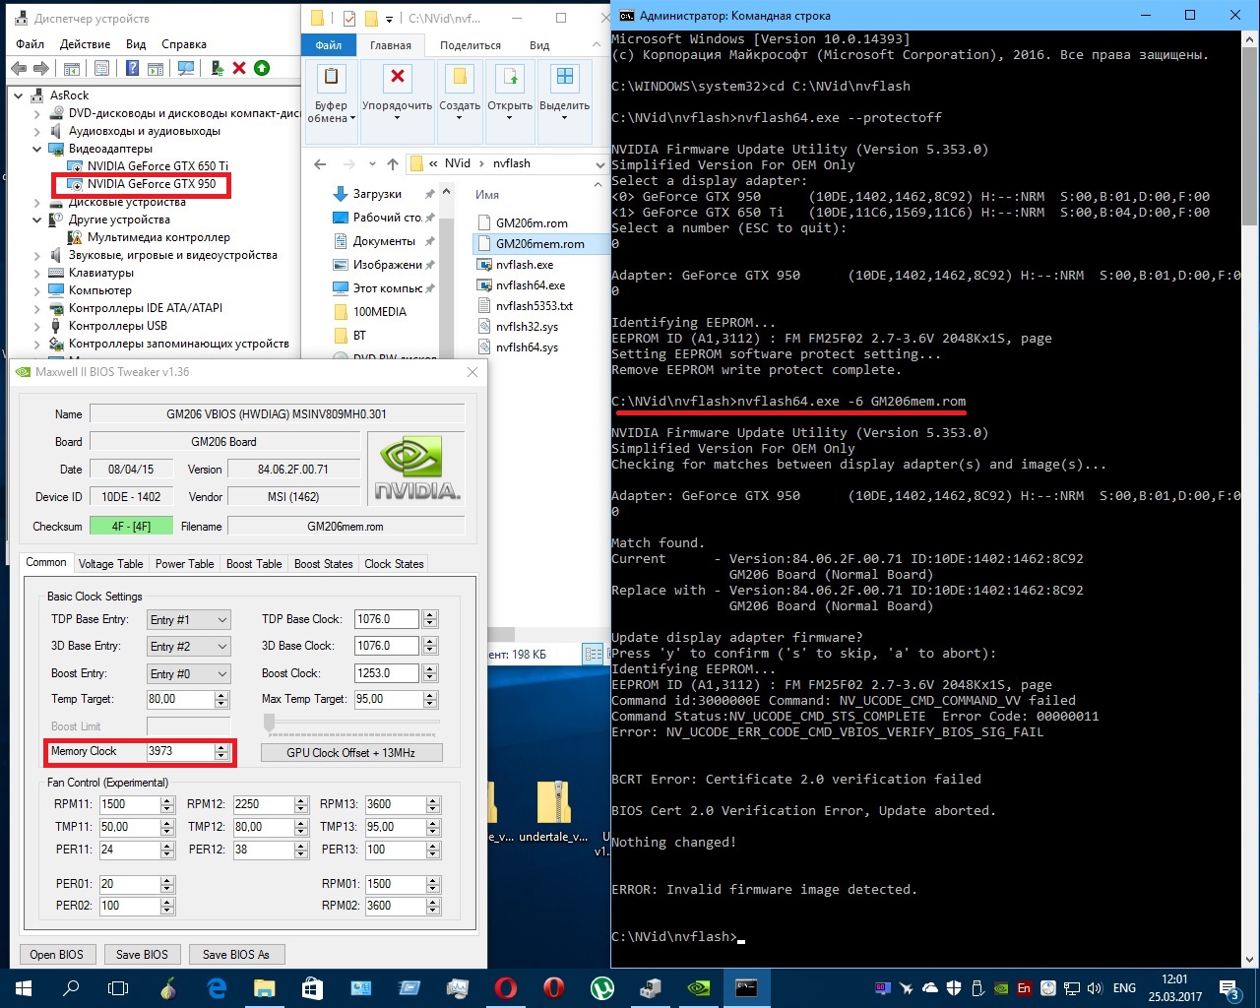
Task: Switch to Поделиться tab in Explorer
Action: (x=471, y=45)
